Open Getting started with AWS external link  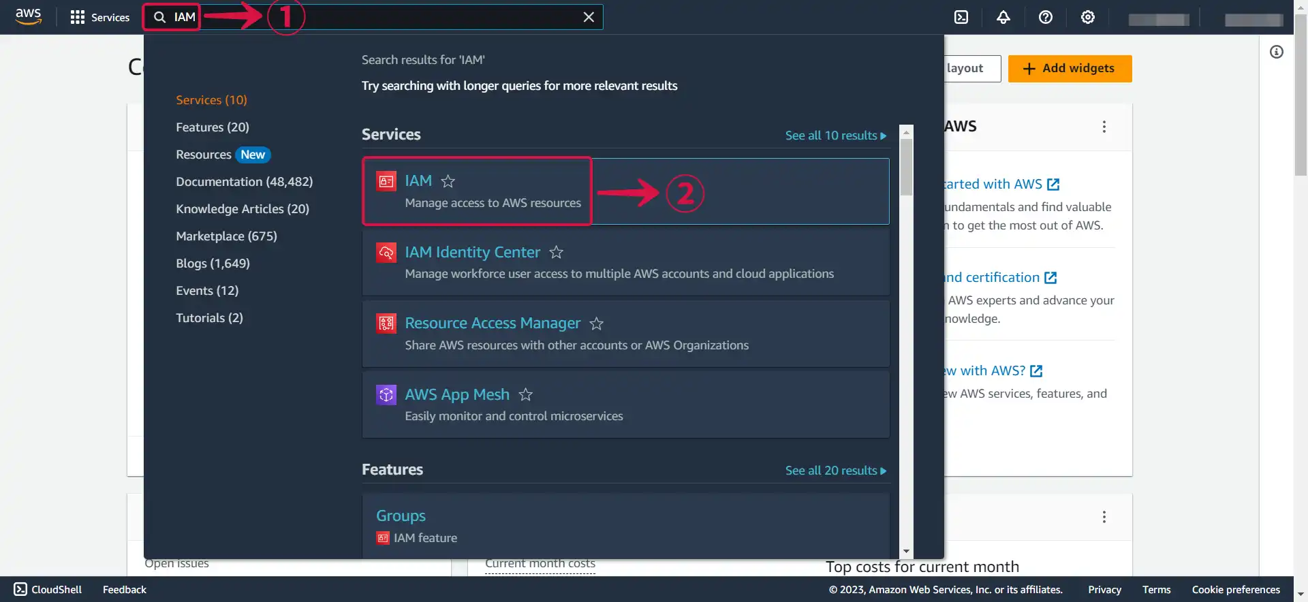click(x=1001, y=184)
